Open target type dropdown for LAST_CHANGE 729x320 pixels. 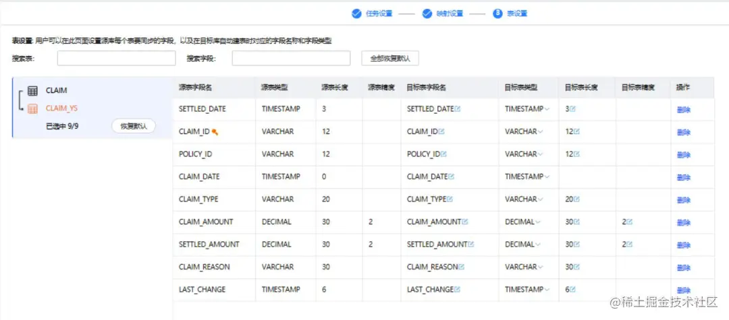pyautogui.click(x=547, y=290)
